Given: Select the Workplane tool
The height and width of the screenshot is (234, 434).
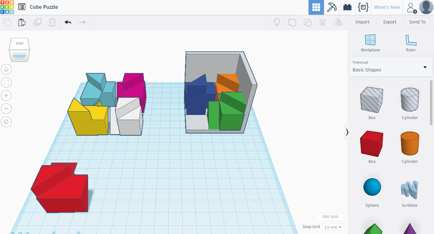Looking at the screenshot, I should pos(370,43).
